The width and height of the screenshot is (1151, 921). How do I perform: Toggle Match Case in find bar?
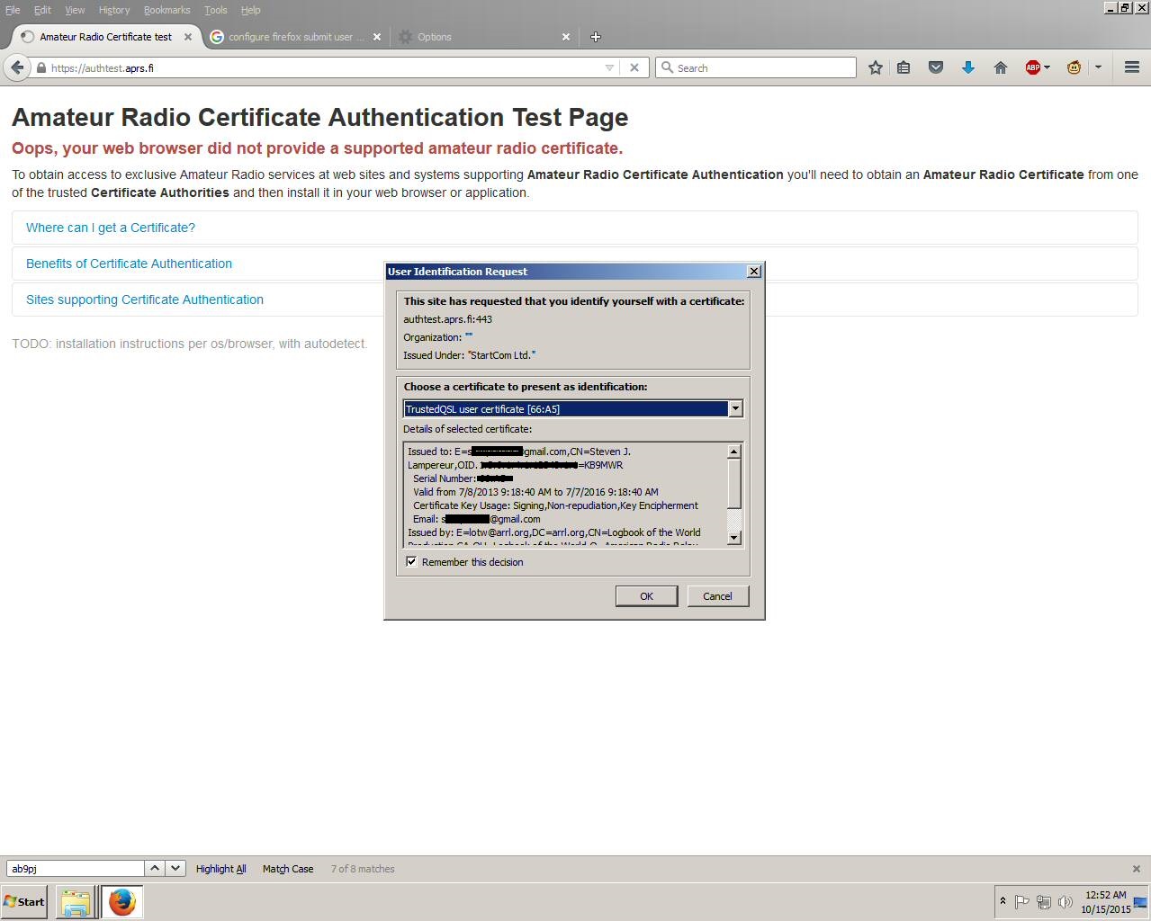click(x=288, y=869)
